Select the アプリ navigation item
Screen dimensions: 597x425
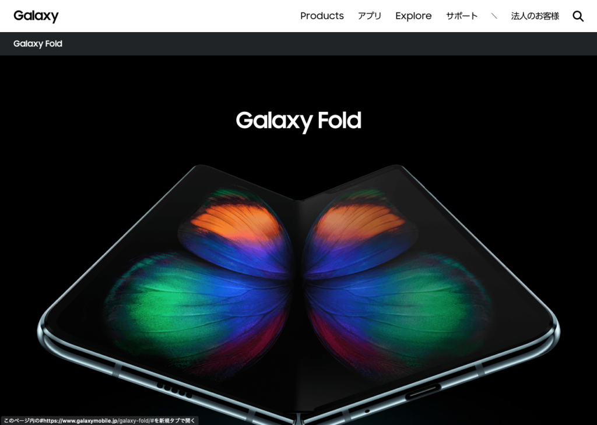pos(369,16)
